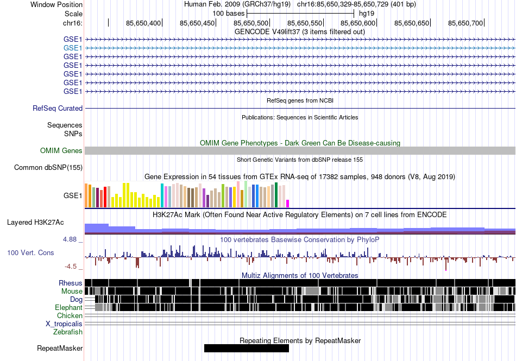
Task: Click the Sequences label in Publications track
Action: pyautogui.click(x=65, y=125)
